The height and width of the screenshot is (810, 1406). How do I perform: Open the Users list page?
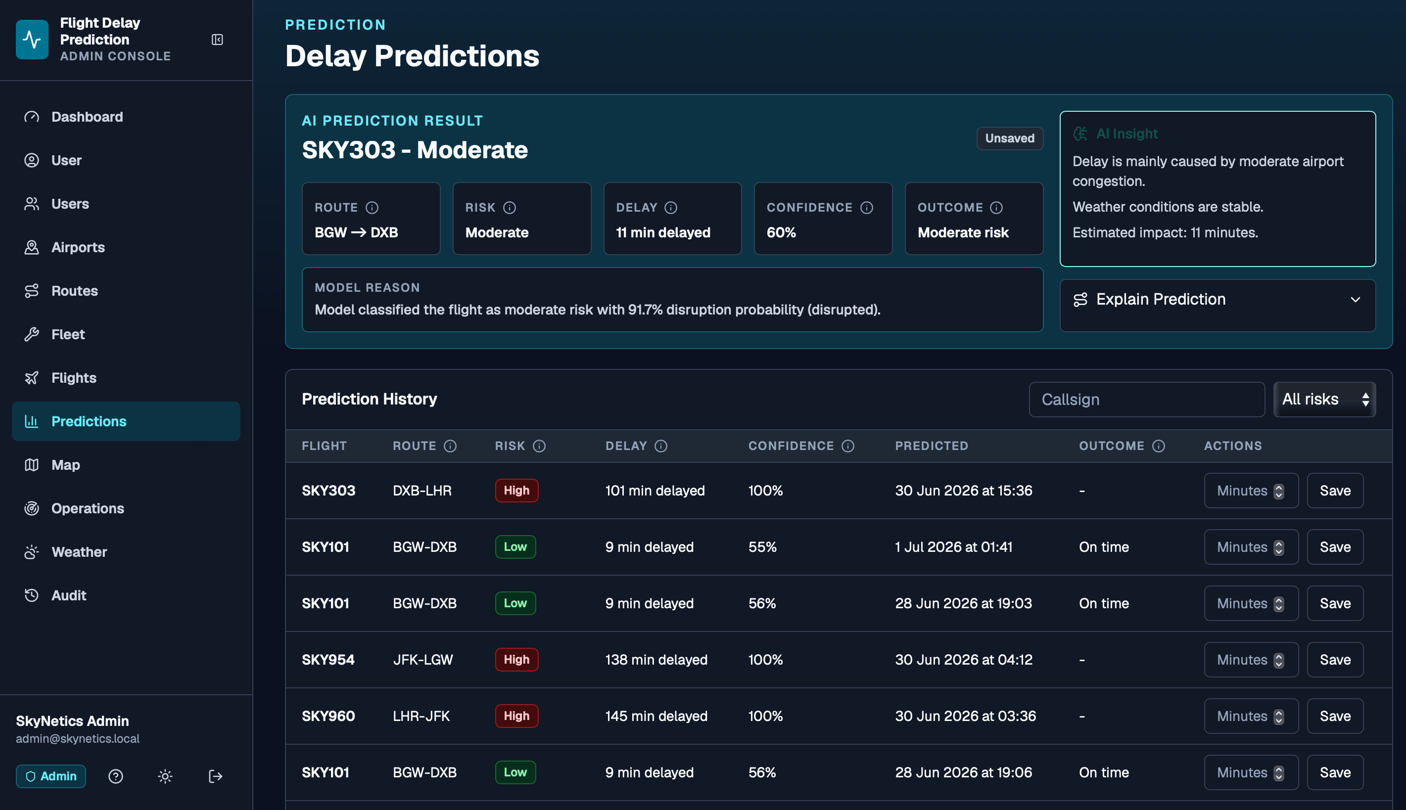[x=126, y=204]
